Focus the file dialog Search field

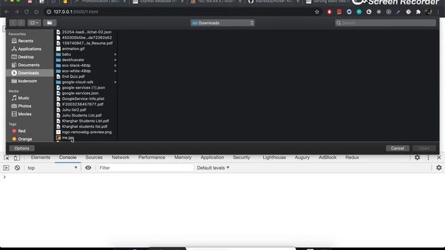pos(385,23)
